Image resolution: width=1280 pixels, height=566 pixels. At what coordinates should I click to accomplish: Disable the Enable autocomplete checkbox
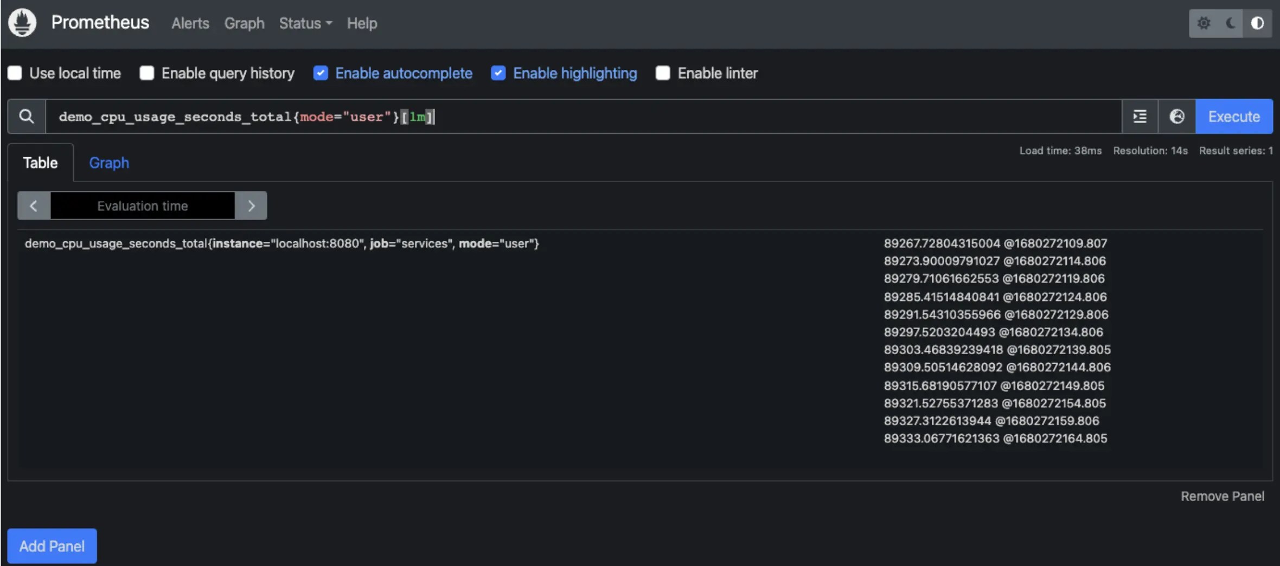tap(321, 73)
